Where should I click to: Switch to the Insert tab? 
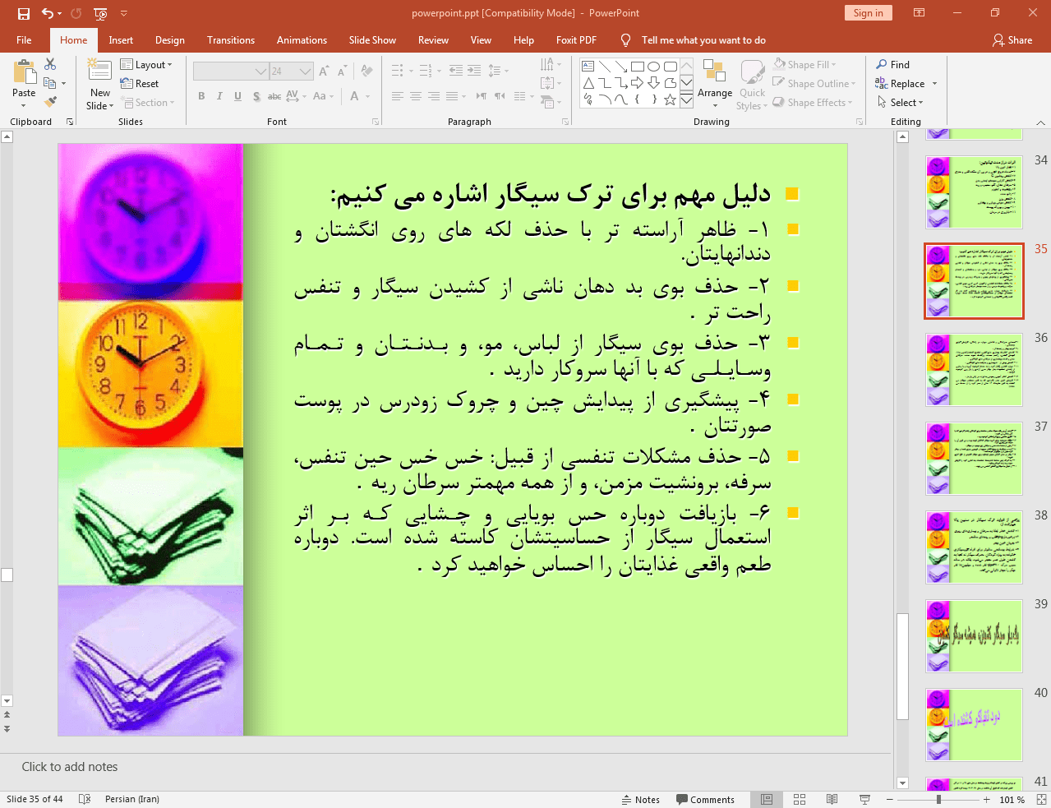point(121,40)
